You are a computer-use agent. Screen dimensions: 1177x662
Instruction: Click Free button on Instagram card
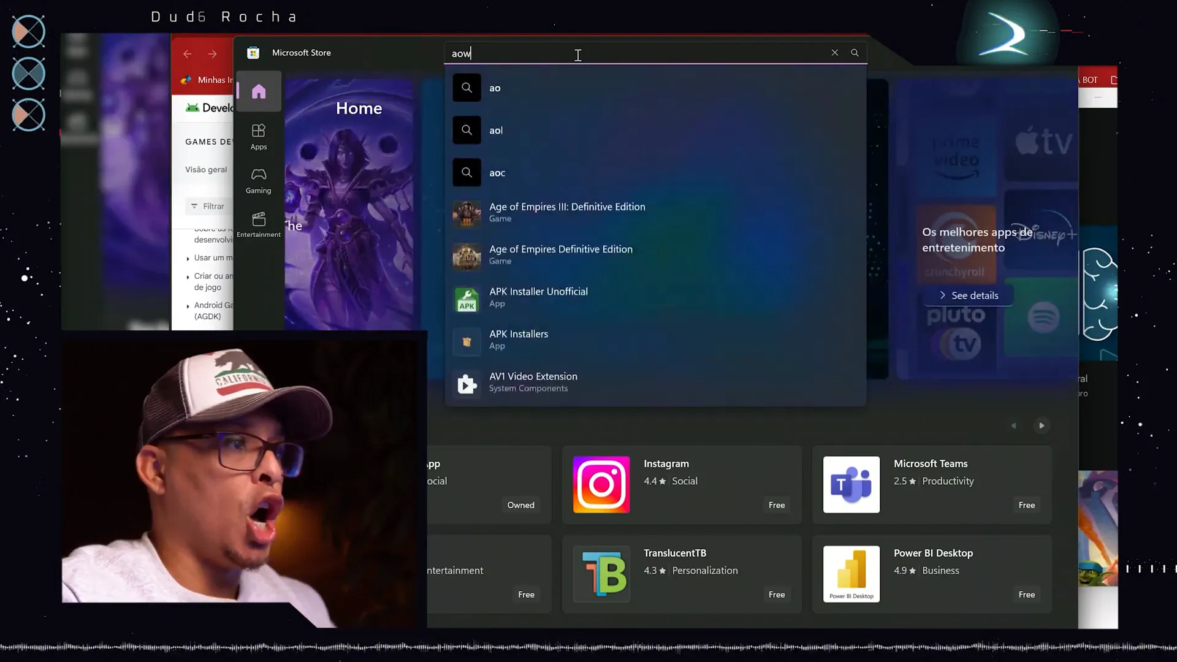pos(777,505)
